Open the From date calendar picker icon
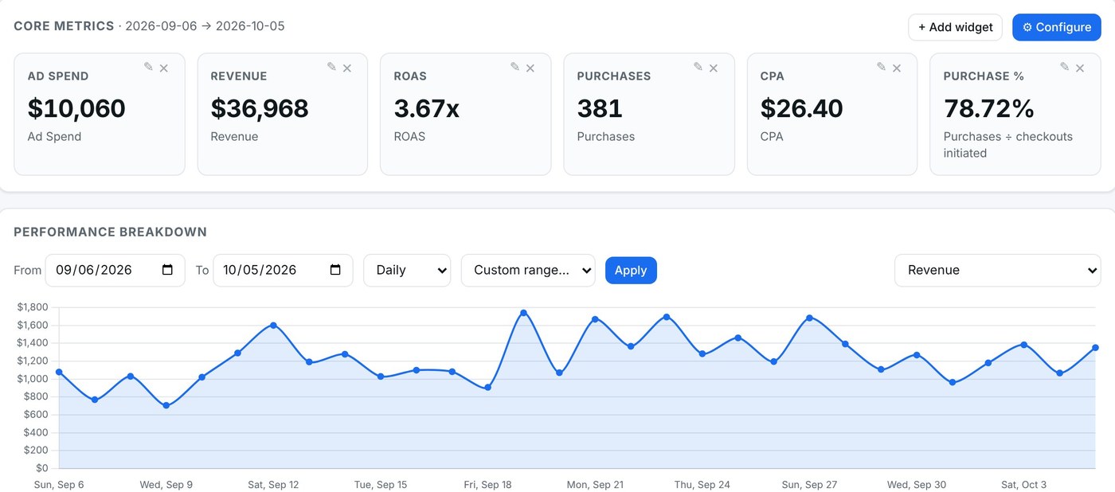Viewport: 1115px width, 492px height. click(x=167, y=270)
